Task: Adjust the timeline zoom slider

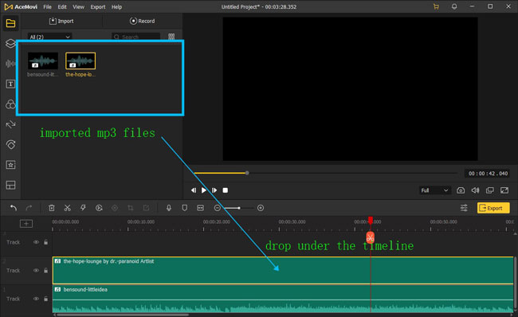Action: click(x=239, y=208)
